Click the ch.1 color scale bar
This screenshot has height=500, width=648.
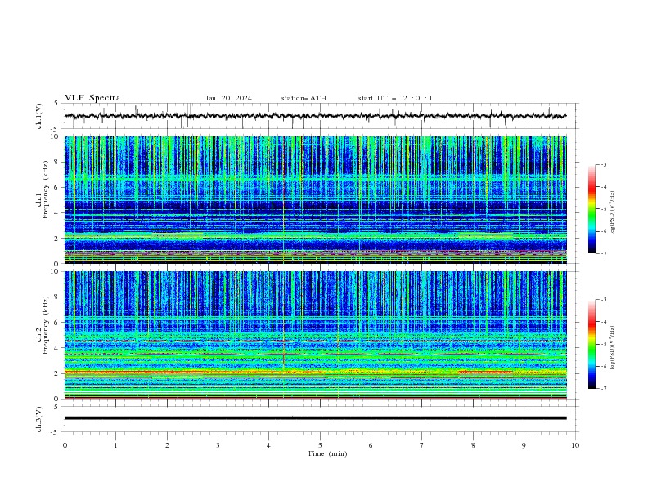592,209
